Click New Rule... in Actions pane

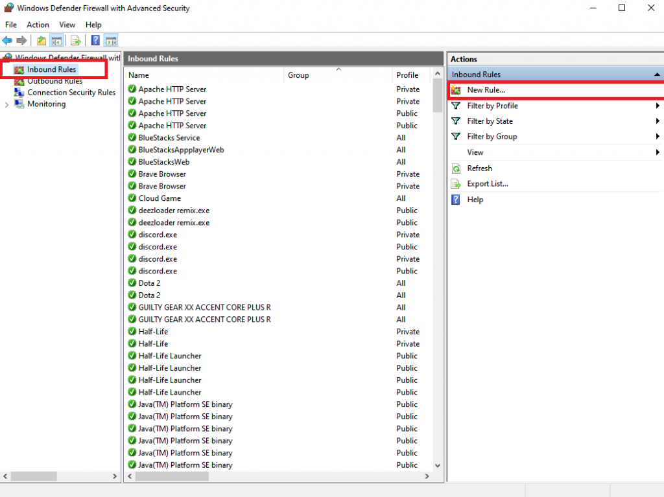pos(486,90)
